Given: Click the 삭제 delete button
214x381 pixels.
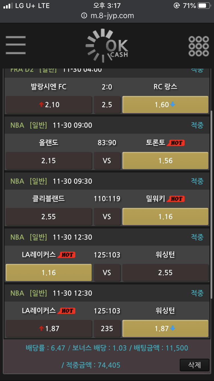Looking at the screenshot, I should click(195, 365).
